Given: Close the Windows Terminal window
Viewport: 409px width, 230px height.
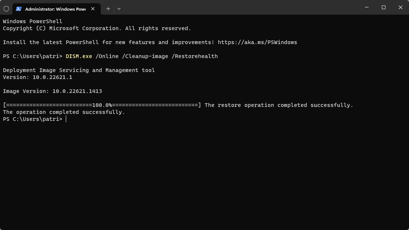Looking at the screenshot, I should (401, 7).
